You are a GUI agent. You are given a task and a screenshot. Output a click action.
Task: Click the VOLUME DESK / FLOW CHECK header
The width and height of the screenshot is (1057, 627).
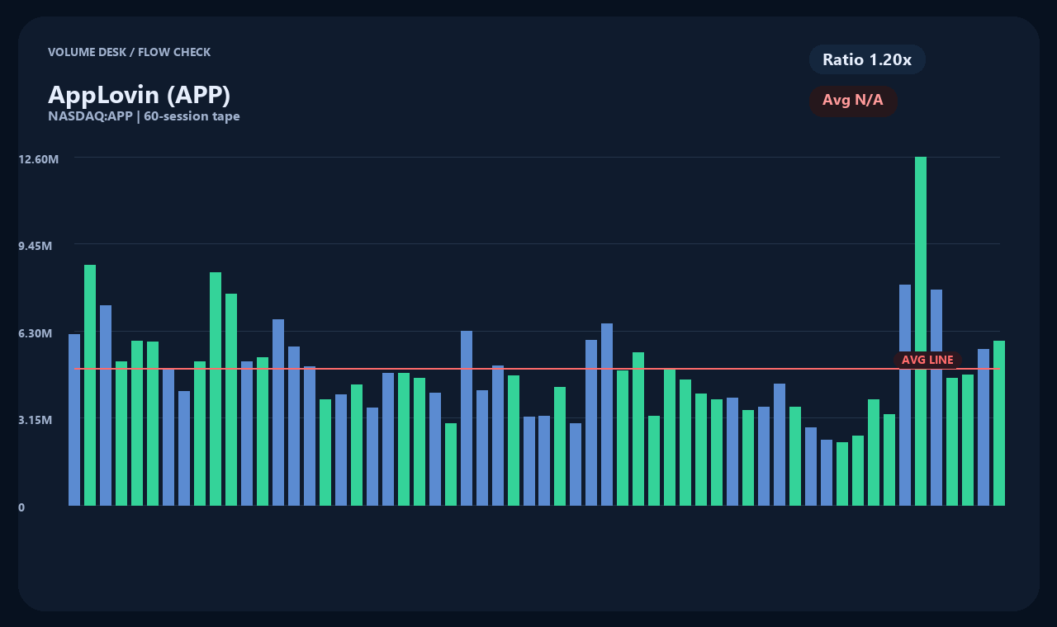click(x=129, y=52)
